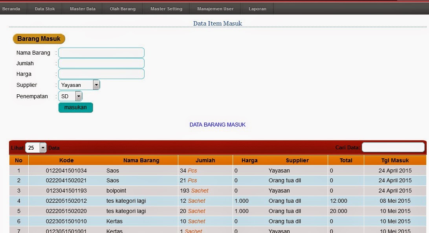This screenshot has width=429, height=233.
Task: Expand the Penempatan dropdown showing SD
Action: click(x=78, y=96)
